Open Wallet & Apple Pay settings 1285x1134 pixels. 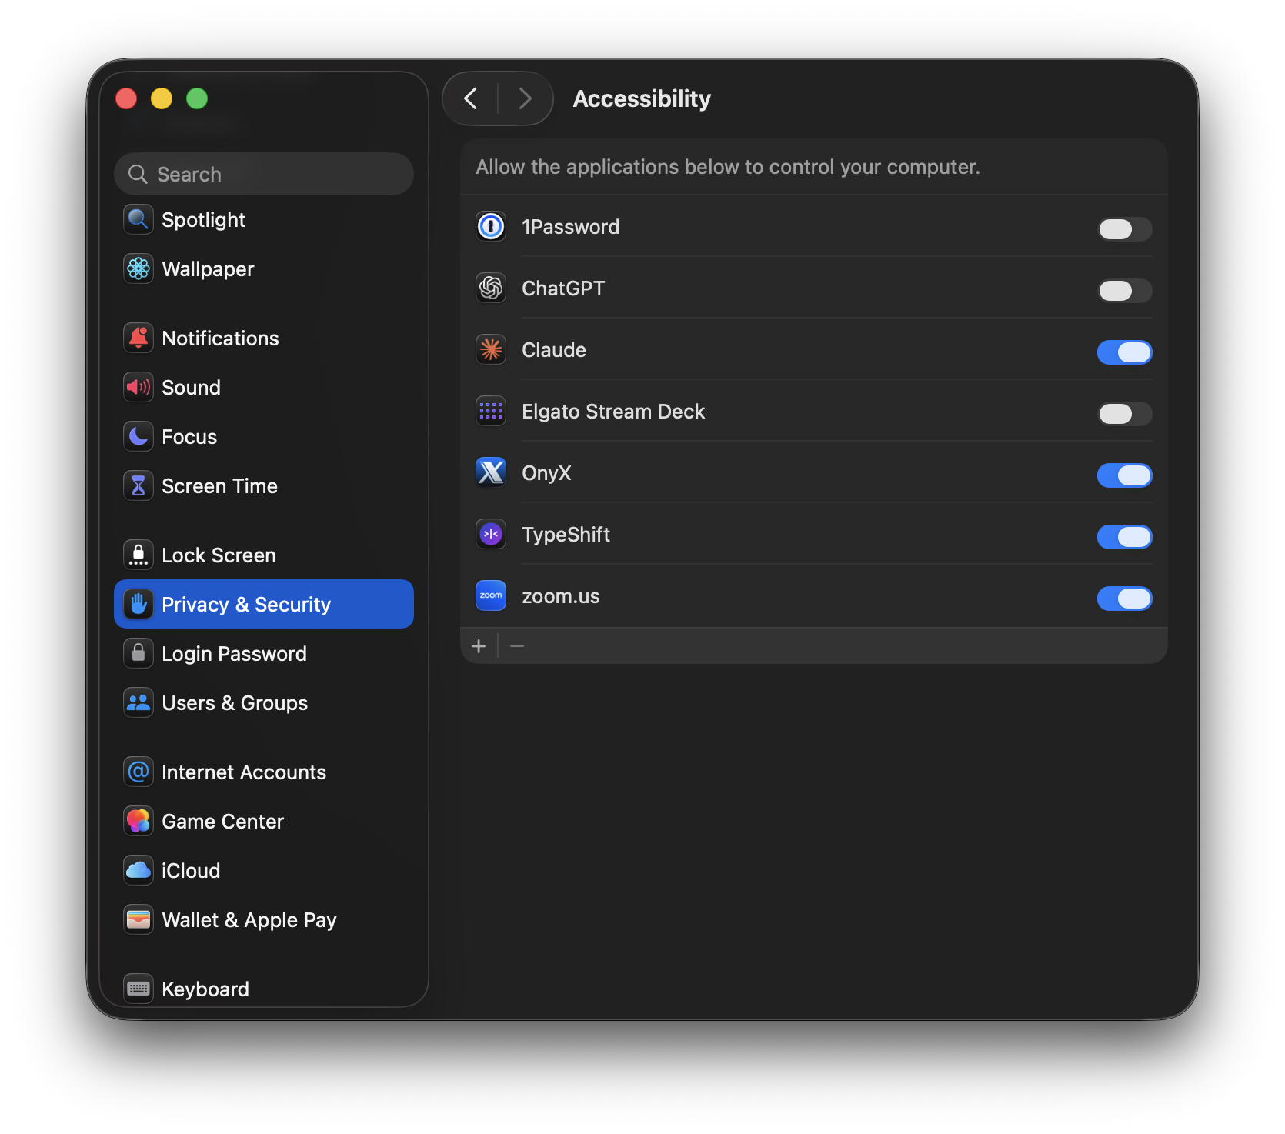[249, 919]
